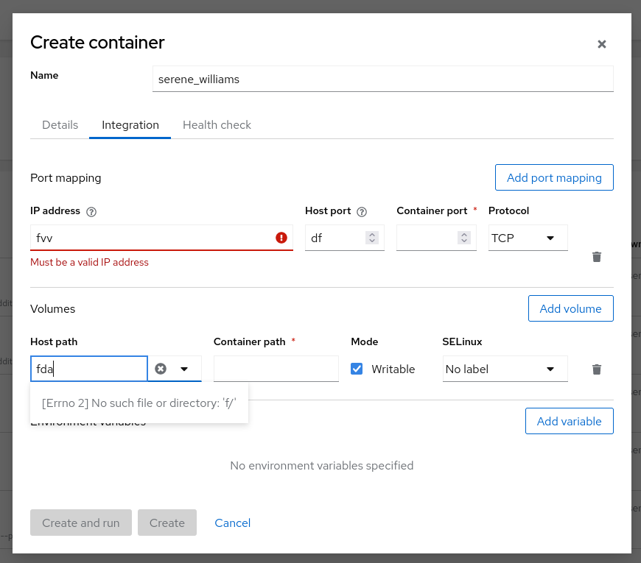Cancel the container creation

click(232, 523)
